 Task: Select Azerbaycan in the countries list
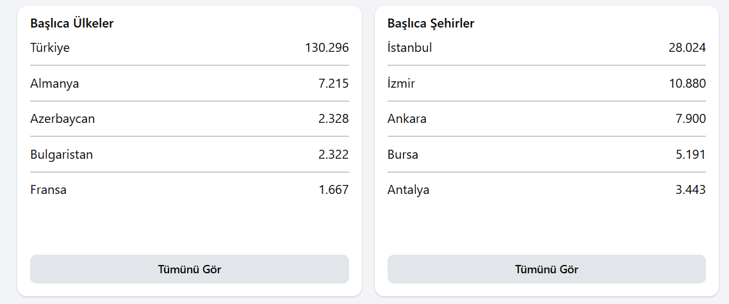[x=63, y=118]
